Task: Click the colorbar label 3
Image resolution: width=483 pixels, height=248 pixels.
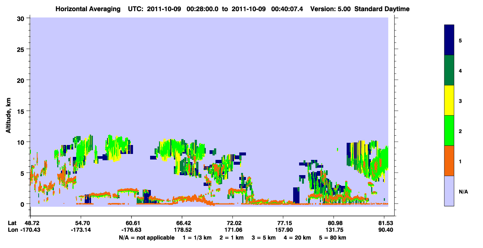Action: 460,101
